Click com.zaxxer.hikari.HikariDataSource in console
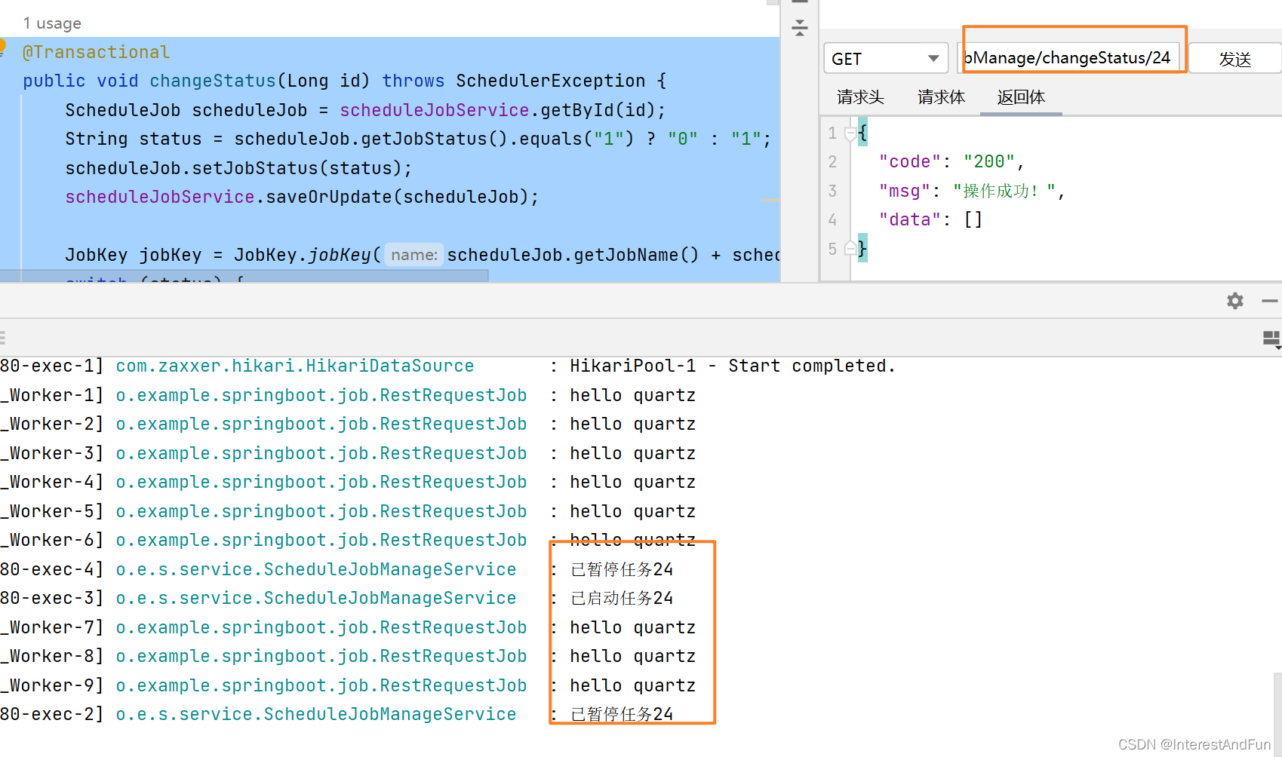Screen dimensions: 1282x757 (295, 366)
